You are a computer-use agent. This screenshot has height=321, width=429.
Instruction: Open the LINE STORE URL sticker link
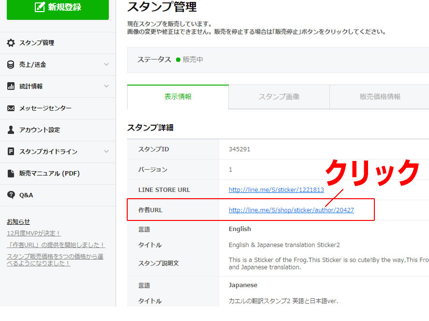click(x=276, y=190)
